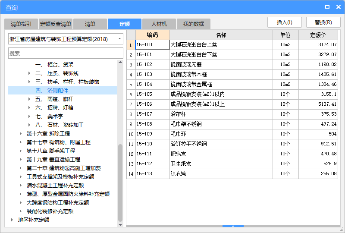The height and width of the screenshot is (233, 345).
Task: Click the bottom panel expand arrow handle
Action: [x=233, y=226]
